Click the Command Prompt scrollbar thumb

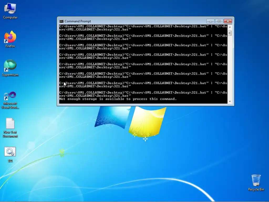coord(230,33)
